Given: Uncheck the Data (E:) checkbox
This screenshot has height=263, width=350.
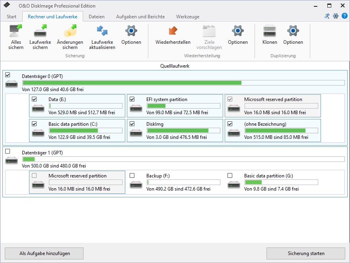Looking at the screenshot, I should point(34,99).
